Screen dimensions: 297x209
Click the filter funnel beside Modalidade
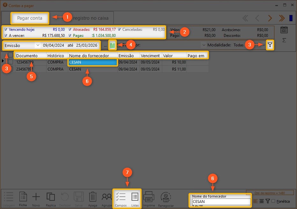[270, 45]
